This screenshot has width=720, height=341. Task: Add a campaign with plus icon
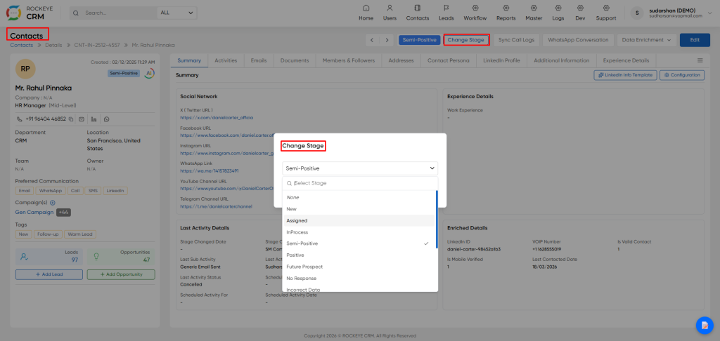(x=52, y=203)
